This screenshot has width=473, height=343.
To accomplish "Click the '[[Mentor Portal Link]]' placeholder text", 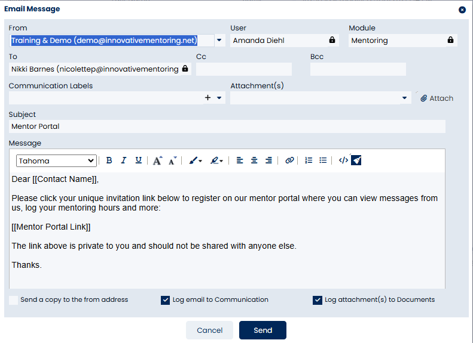I will tap(51, 227).
